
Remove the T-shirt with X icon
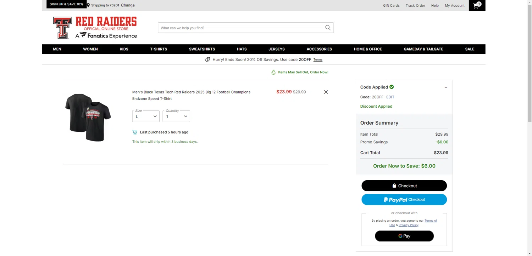(x=326, y=92)
